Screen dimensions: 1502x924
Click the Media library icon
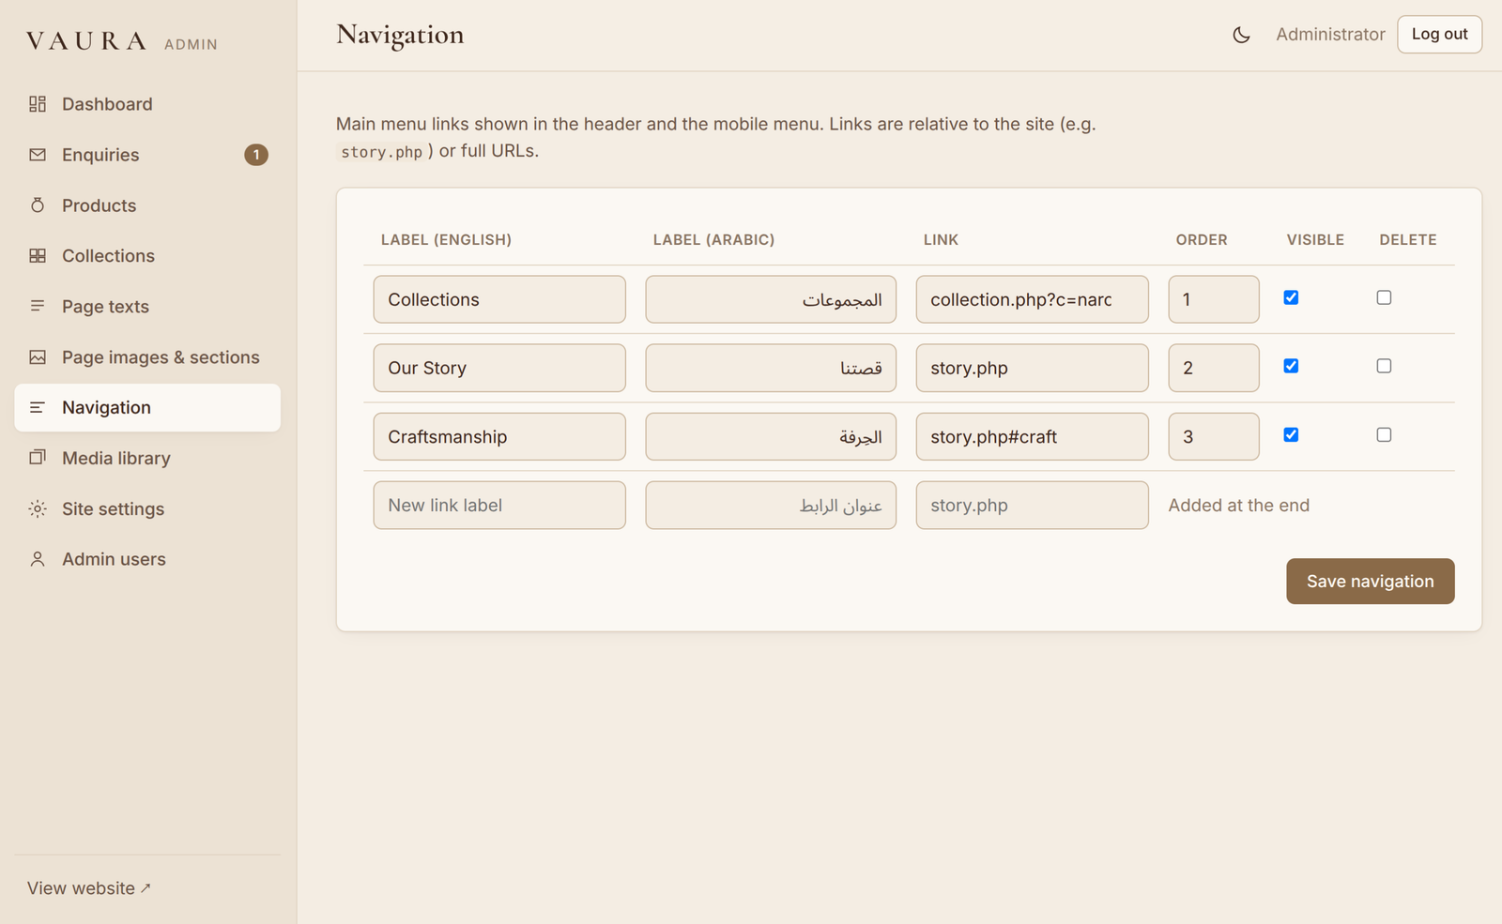tap(38, 458)
